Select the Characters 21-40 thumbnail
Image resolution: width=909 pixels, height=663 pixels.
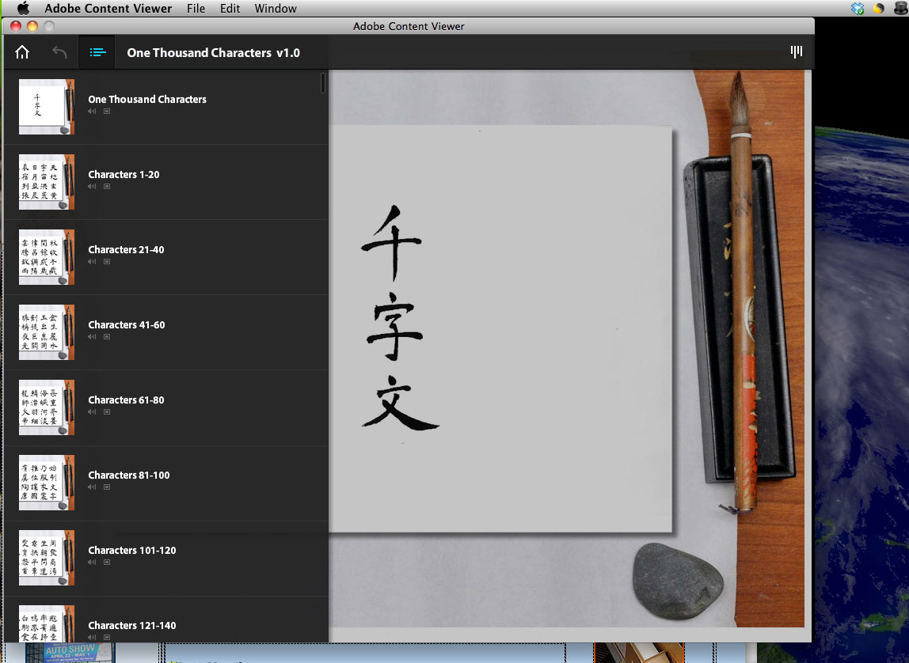click(x=47, y=257)
